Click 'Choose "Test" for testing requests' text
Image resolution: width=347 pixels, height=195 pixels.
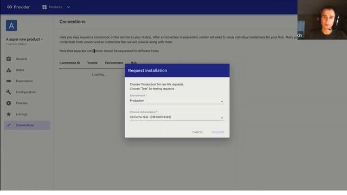[x=152, y=89]
